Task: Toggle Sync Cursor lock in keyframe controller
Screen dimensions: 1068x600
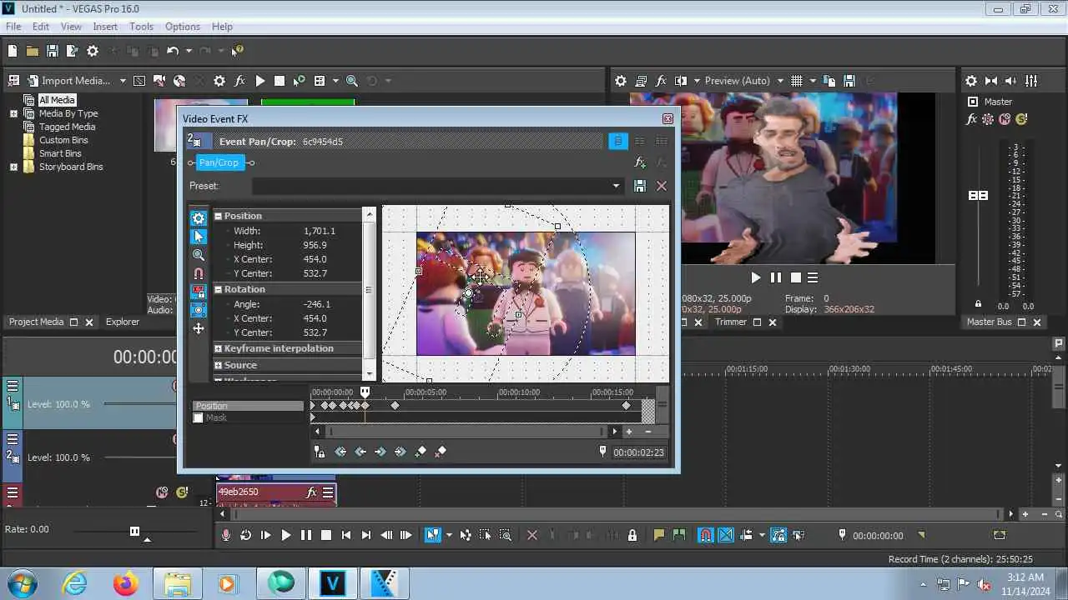Action: [x=320, y=452]
